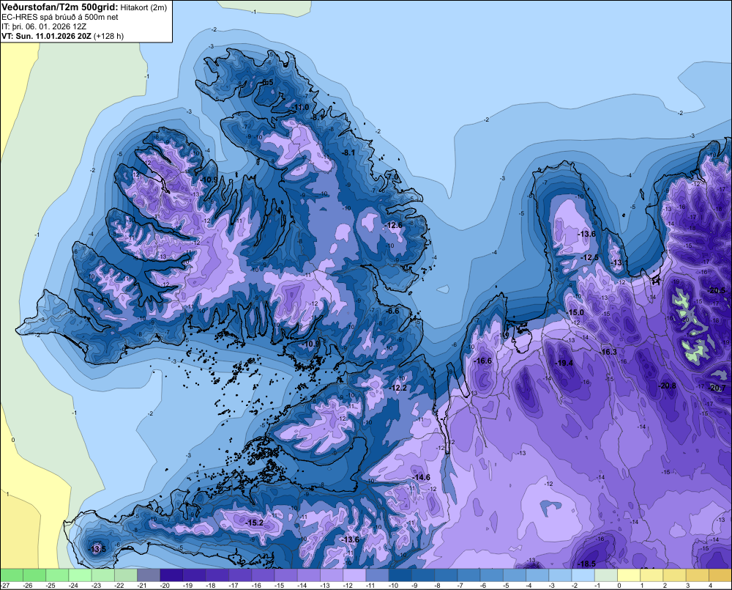Click the "-12.5" temperature value on map
The height and width of the screenshot is (590, 732).
[x=589, y=257]
